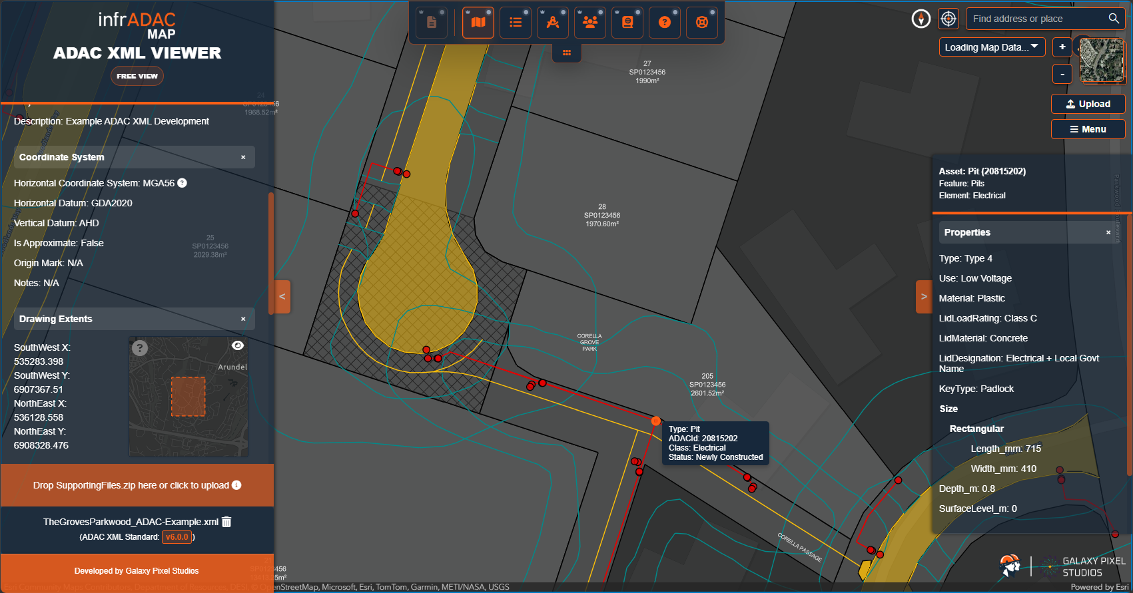Click the locate target crosshair icon

(948, 19)
